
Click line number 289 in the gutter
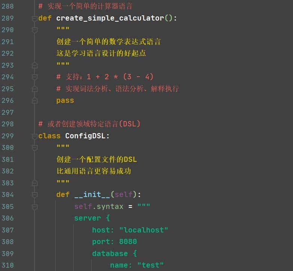click(7, 18)
